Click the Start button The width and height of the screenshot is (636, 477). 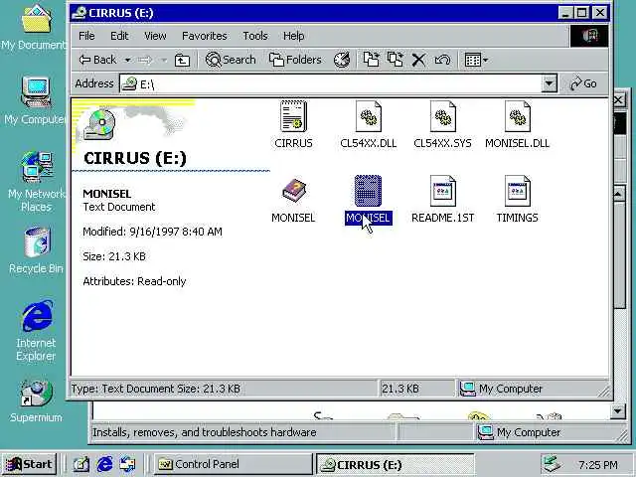[x=30, y=464]
